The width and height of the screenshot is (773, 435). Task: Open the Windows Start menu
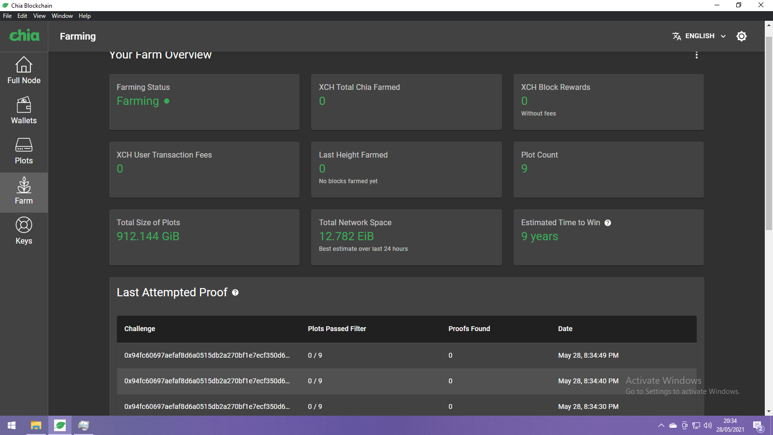tap(12, 425)
